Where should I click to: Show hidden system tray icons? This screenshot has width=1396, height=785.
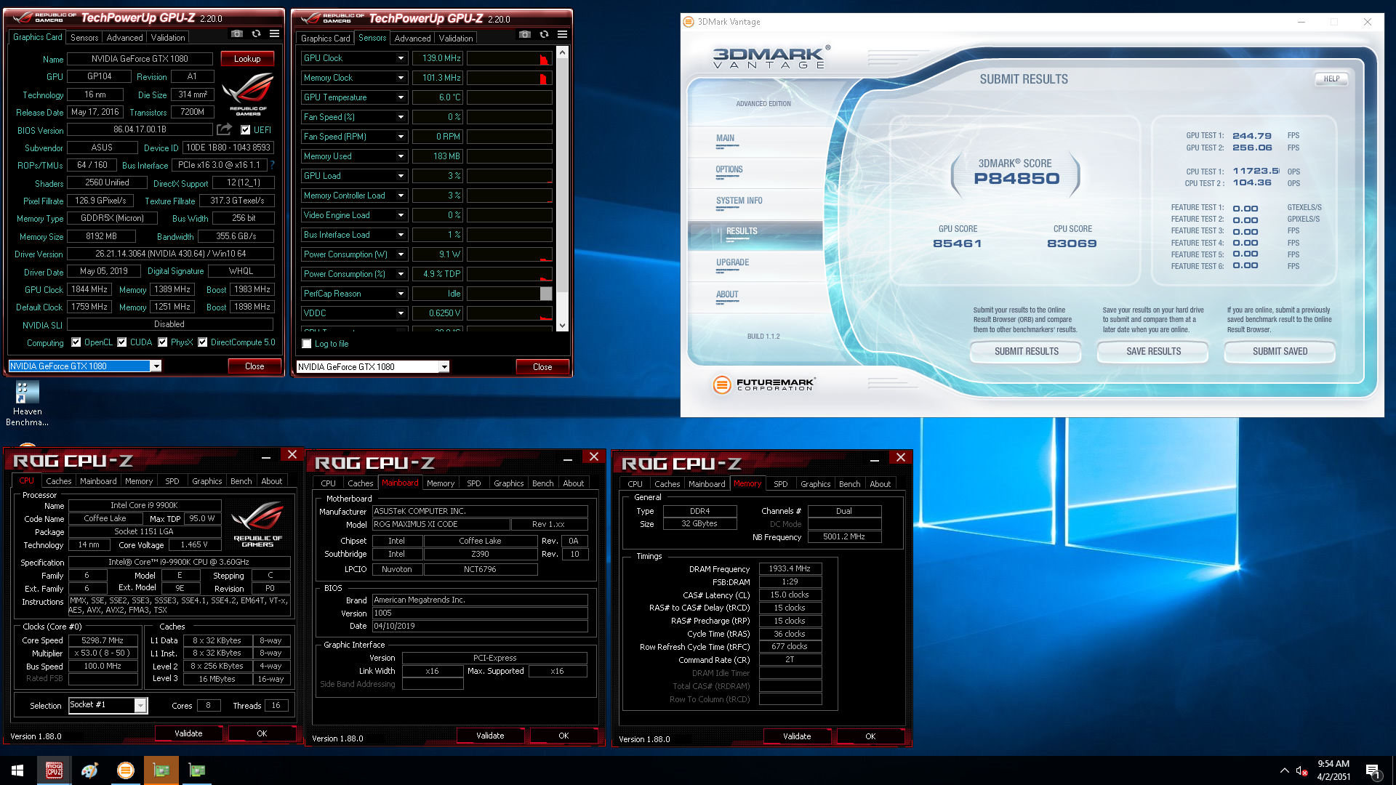(1285, 770)
